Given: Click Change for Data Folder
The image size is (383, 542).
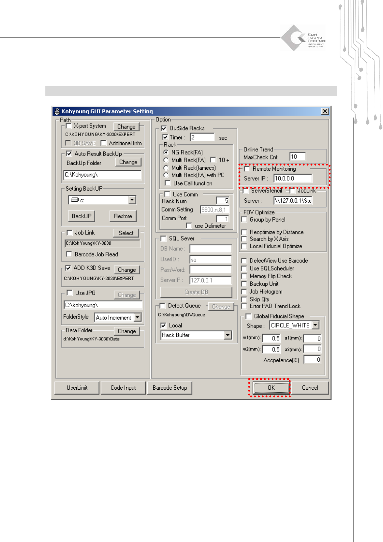Looking at the screenshot, I should pos(127,331).
